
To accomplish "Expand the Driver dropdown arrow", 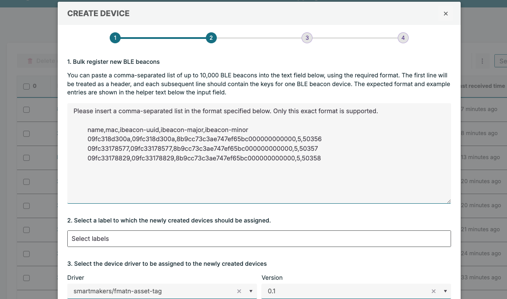I will 251,291.
